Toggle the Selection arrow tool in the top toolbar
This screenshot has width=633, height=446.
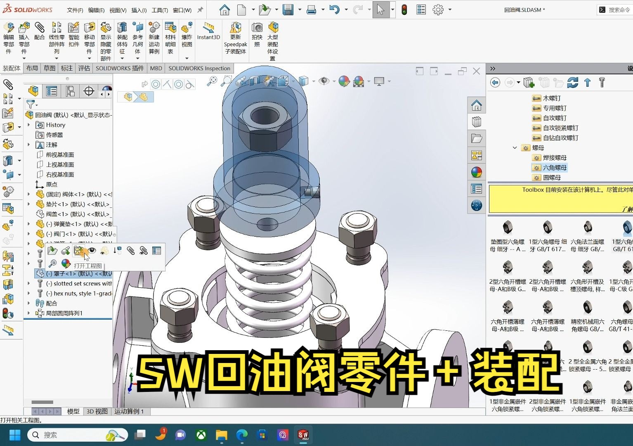pos(380,9)
